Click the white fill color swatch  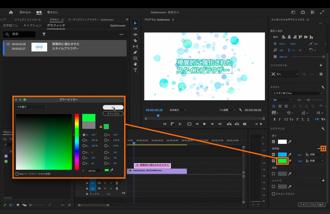point(282,142)
